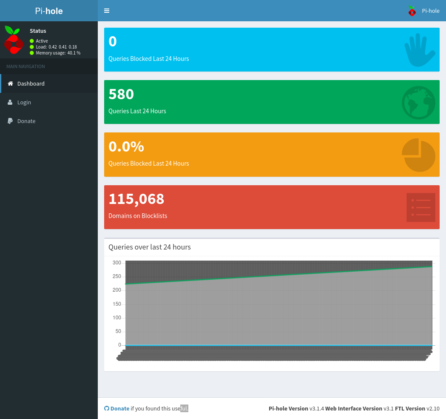This screenshot has height=419, width=446.
Task: Click the large Pi-hole logo in the Status panel
Action: (x=13, y=40)
